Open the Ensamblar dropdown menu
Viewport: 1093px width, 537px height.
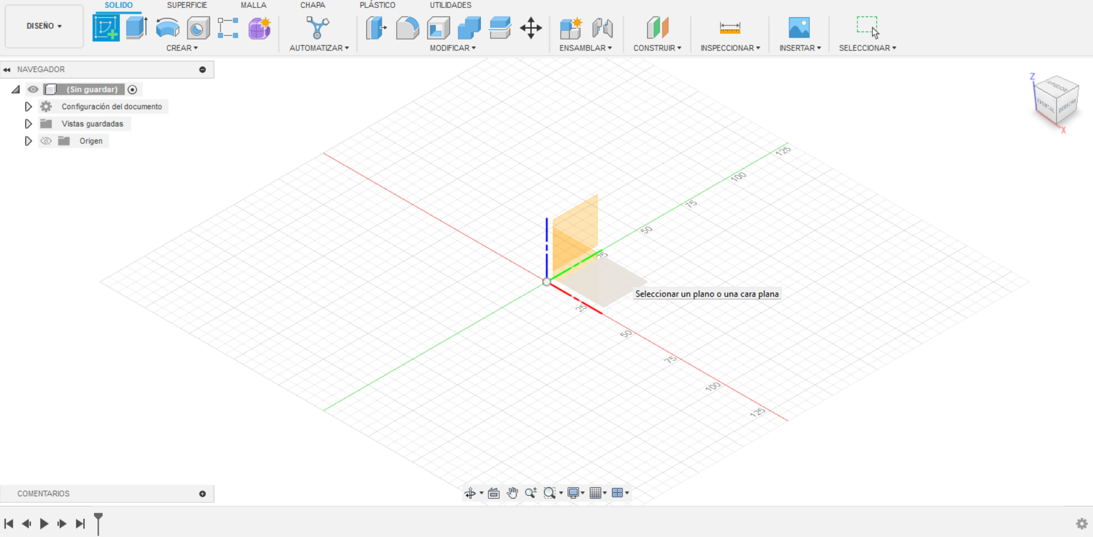click(x=586, y=48)
